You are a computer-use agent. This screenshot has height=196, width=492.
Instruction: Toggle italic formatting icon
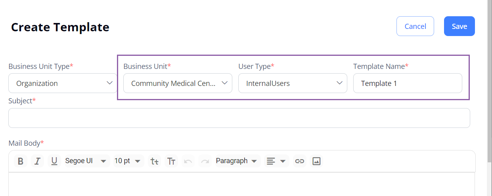(37, 161)
